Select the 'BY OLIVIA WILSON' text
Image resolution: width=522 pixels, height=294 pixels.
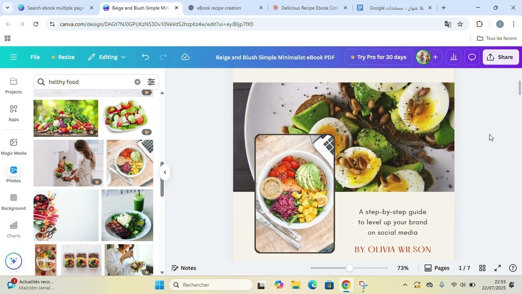point(392,249)
